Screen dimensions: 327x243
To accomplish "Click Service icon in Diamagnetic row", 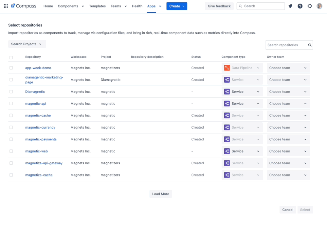I will click(227, 91).
